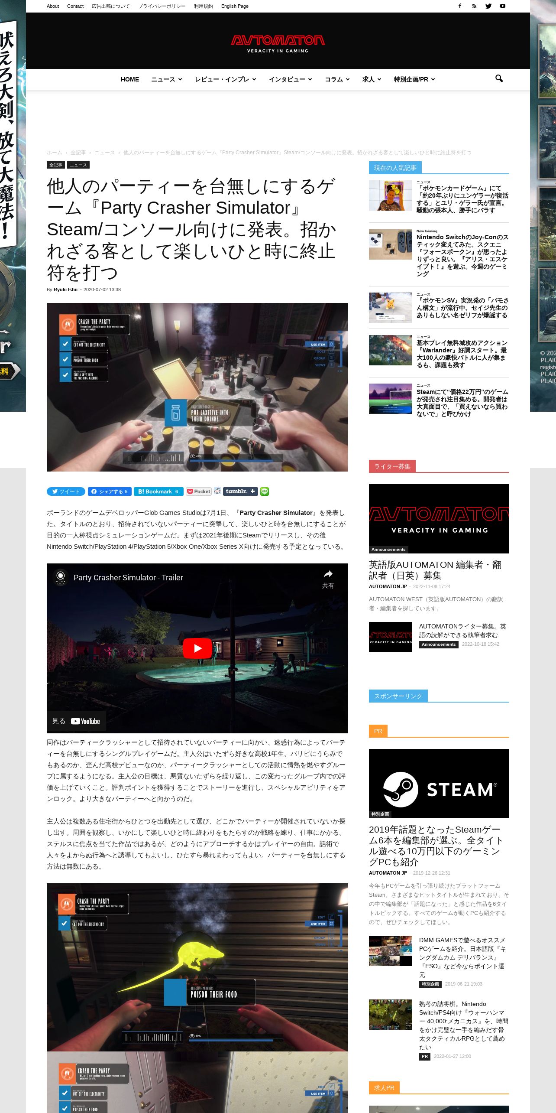The width and height of the screenshot is (556, 1113).
Task: Open the RSS feed icon
Action: coord(474,6)
